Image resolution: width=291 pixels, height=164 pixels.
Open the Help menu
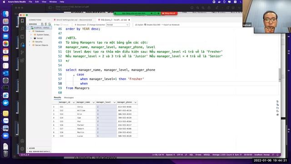[62, 2]
